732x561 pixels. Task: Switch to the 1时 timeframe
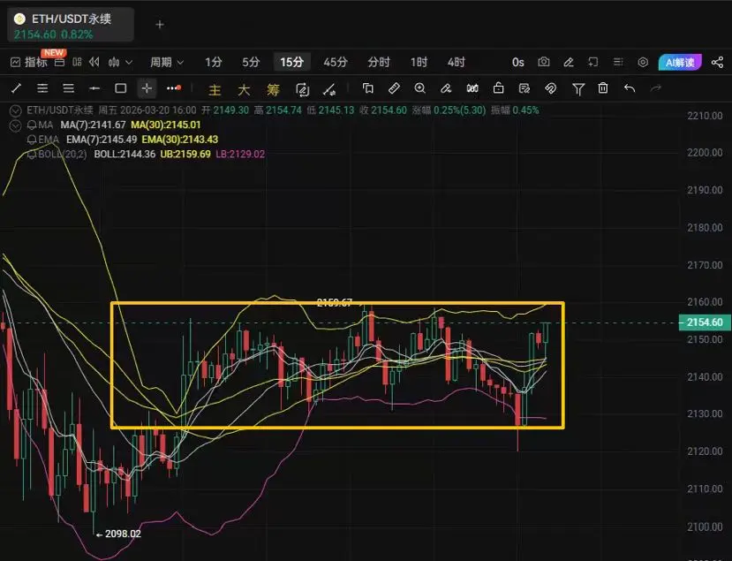[419, 62]
